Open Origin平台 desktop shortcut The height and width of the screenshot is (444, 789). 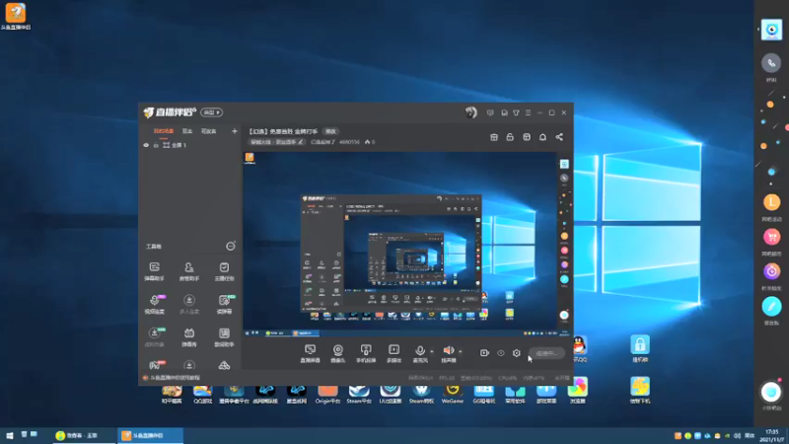(x=327, y=393)
